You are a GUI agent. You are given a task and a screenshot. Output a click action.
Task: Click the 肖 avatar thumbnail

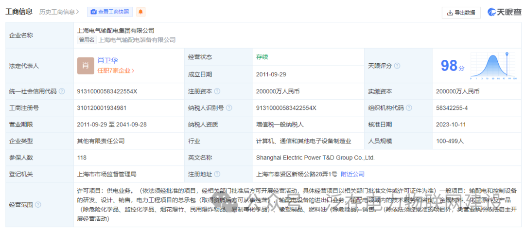click(x=86, y=66)
